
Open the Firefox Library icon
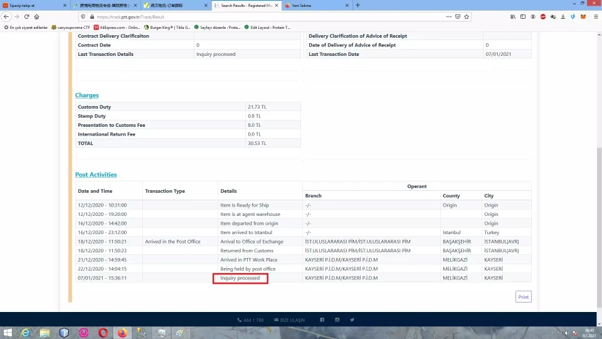[x=513, y=16]
